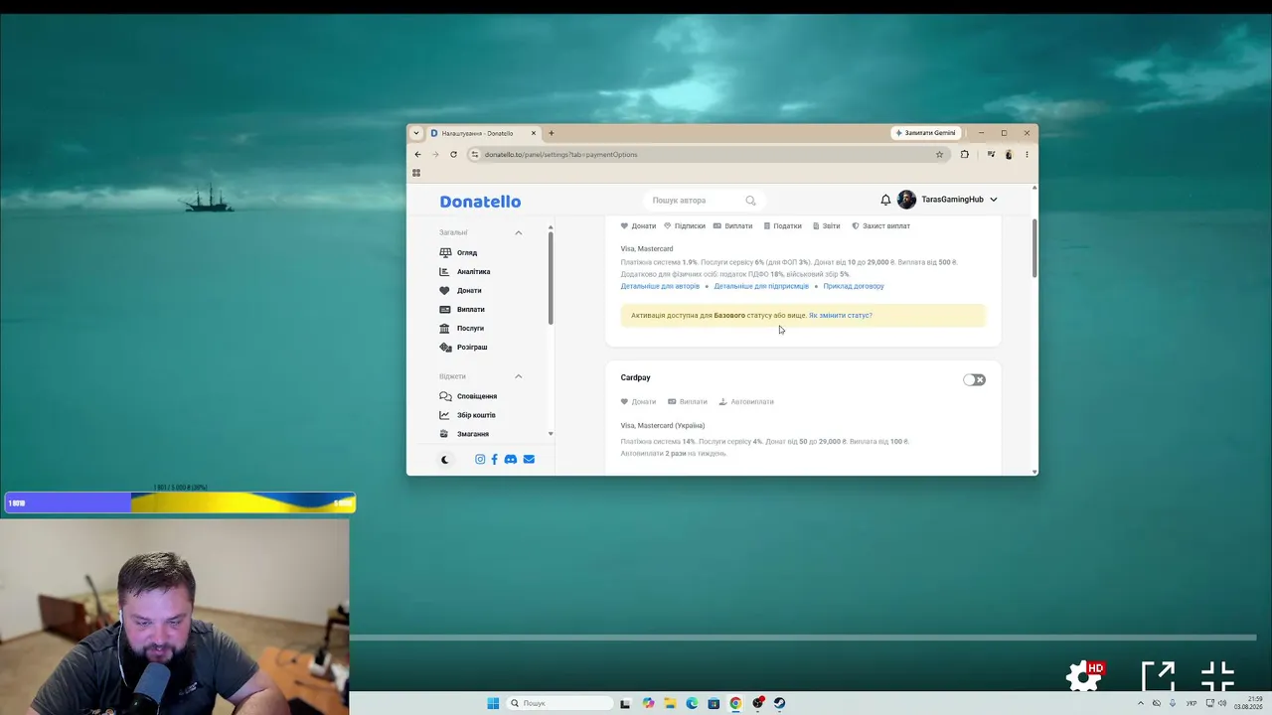Open the notifications bell

tap(885, 200)
